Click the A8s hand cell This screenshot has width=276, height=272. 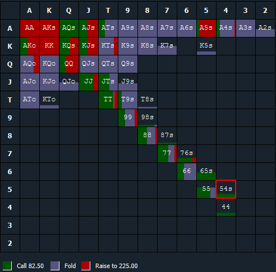pos(148,28)
